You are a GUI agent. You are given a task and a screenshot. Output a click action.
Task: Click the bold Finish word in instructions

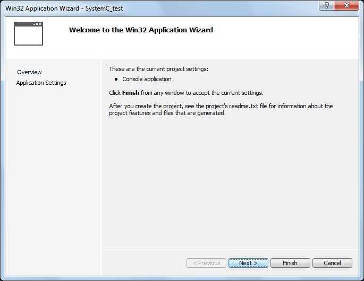point(130,93)
